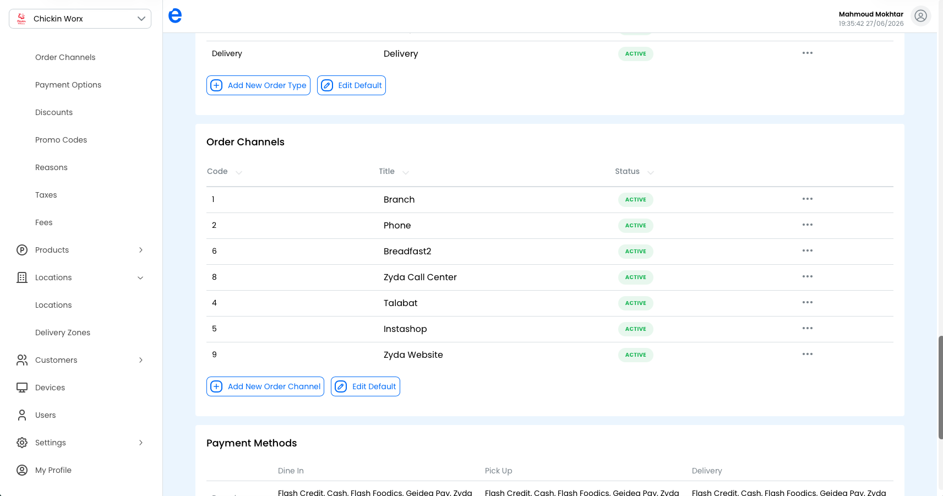
Task: Open more options for Zyda Call Center
Action: 808,276
